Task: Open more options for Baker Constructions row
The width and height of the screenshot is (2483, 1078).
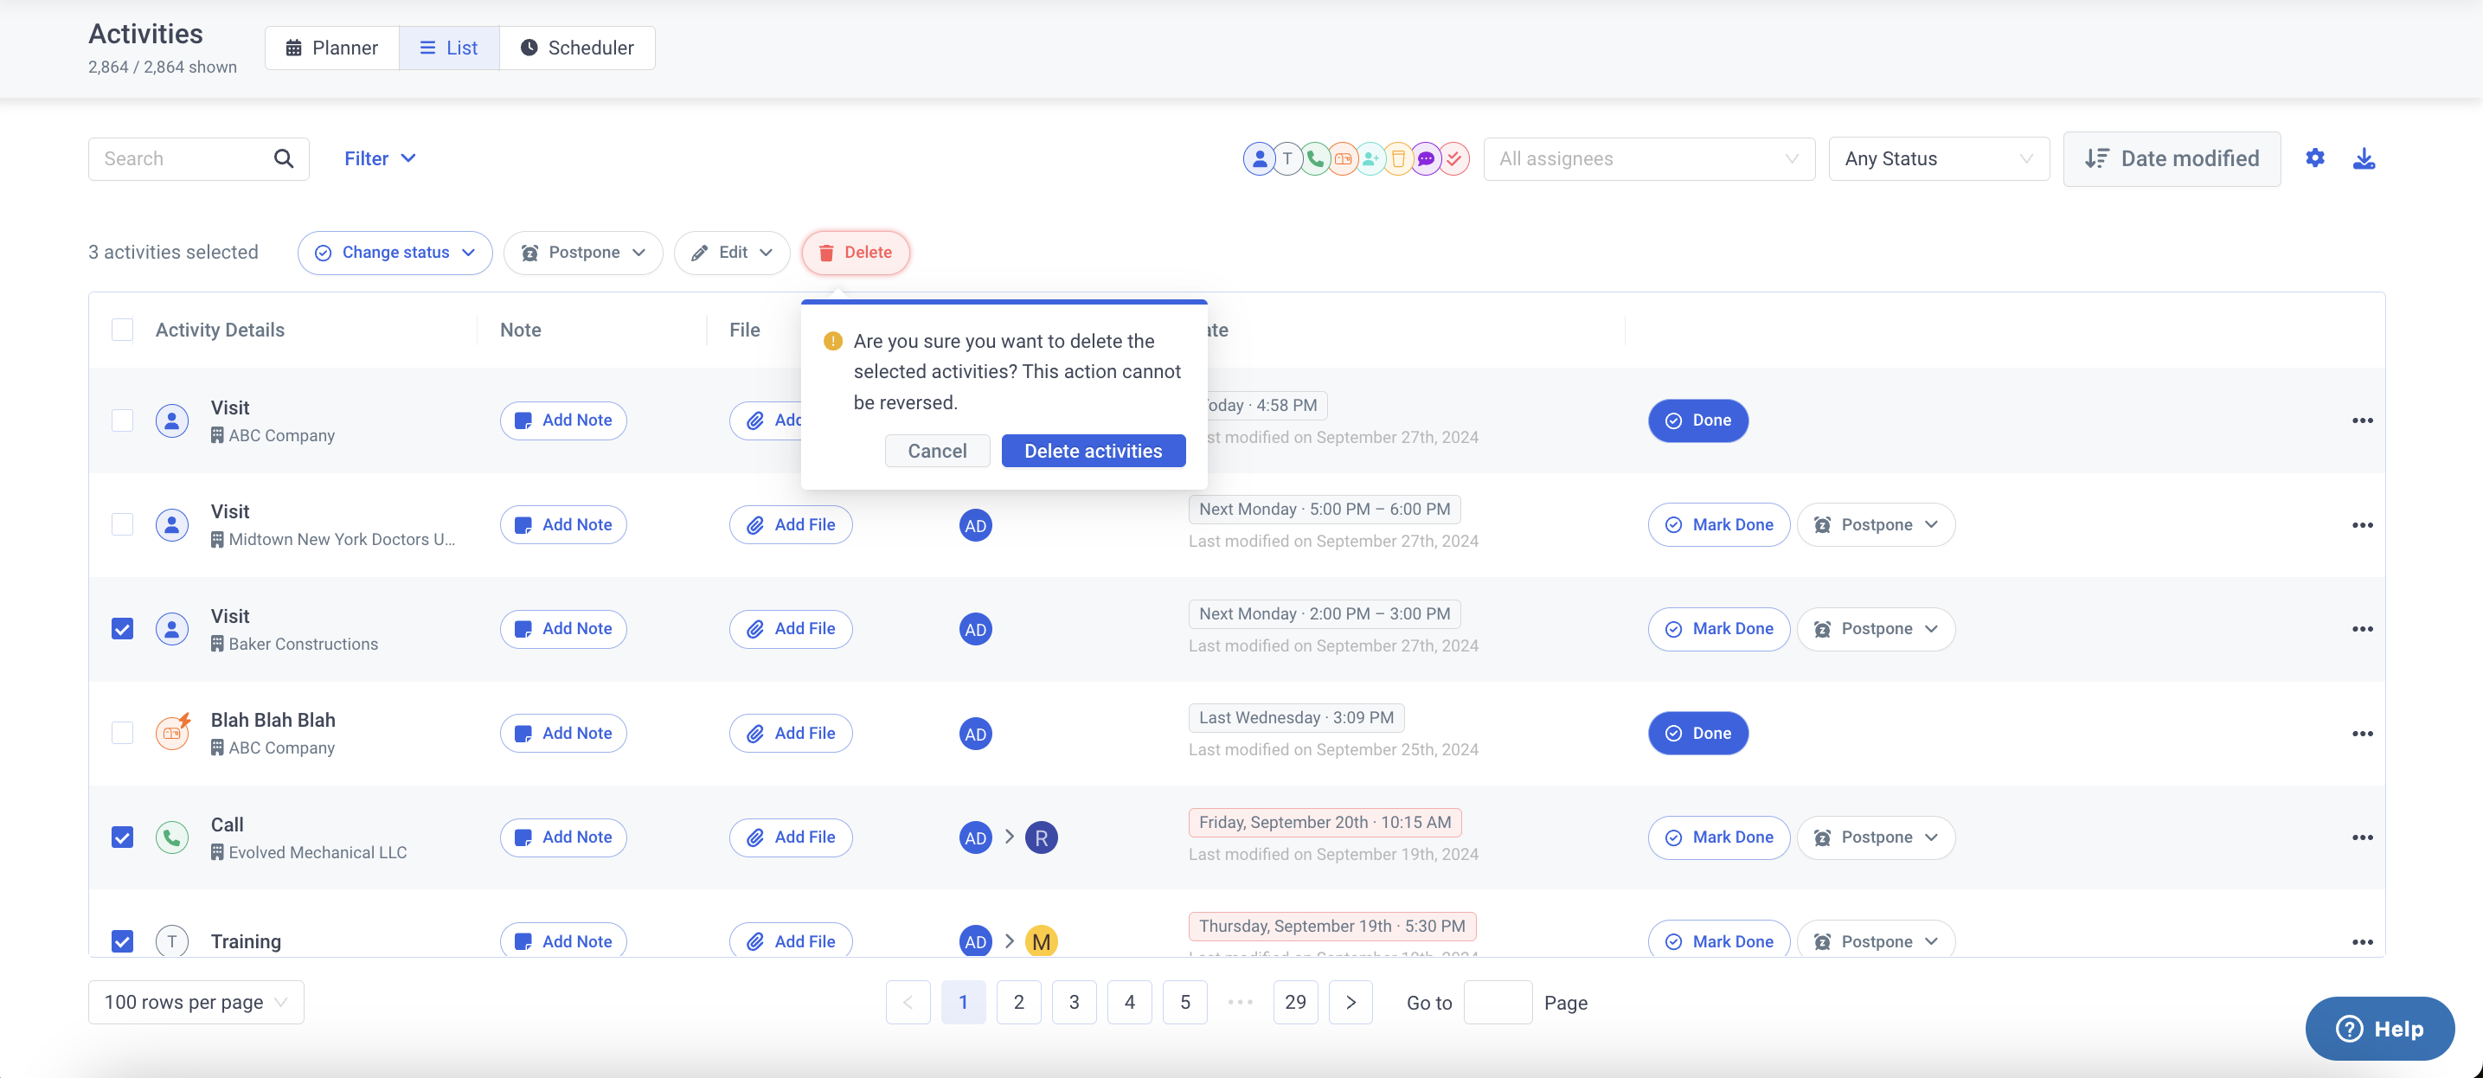Action: 2362,629
